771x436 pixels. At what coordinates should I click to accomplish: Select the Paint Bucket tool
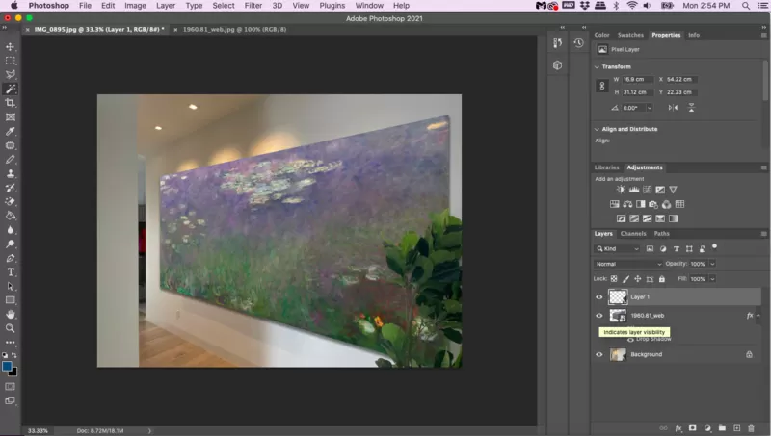10,216
